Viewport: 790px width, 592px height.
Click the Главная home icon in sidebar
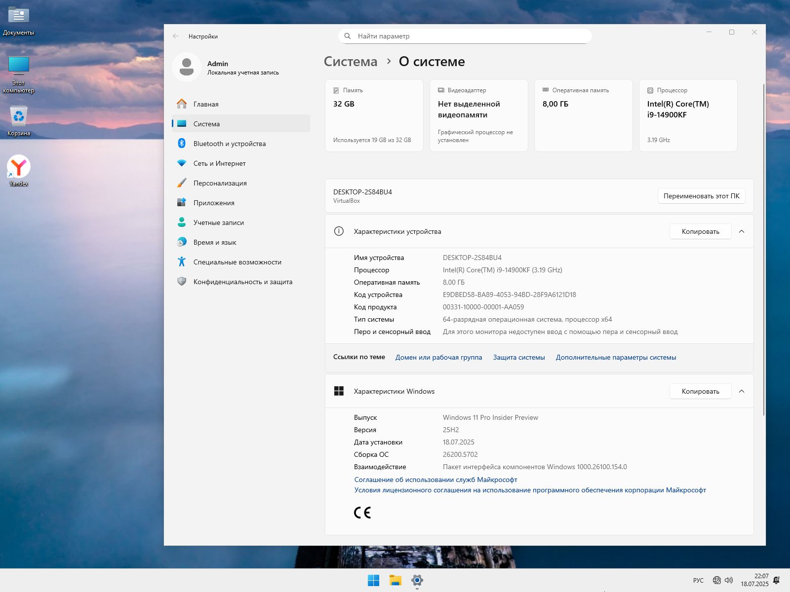pos(182,104)
